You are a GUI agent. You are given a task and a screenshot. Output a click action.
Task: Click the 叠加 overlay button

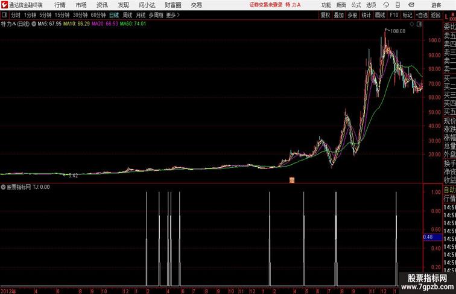pyautogui.click(x=339, y=15)
